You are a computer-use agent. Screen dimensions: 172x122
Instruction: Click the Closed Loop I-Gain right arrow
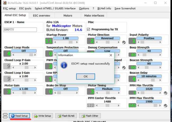click(x=35, y=80)
